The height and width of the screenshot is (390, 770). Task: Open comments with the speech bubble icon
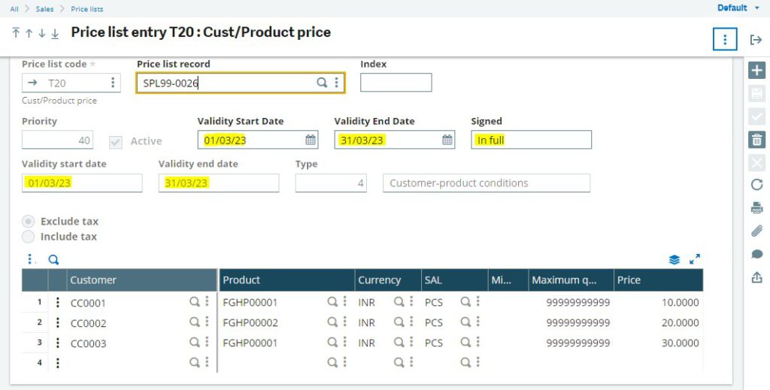click(756, 254)
